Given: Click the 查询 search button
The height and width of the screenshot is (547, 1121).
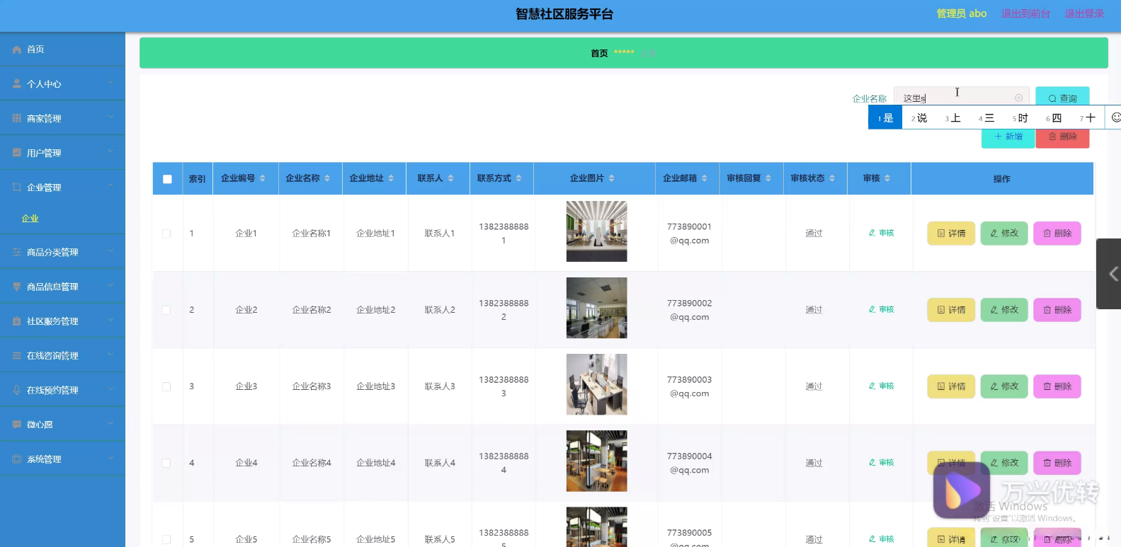Looking at the screenshot, I should [x=1062, y=98].
